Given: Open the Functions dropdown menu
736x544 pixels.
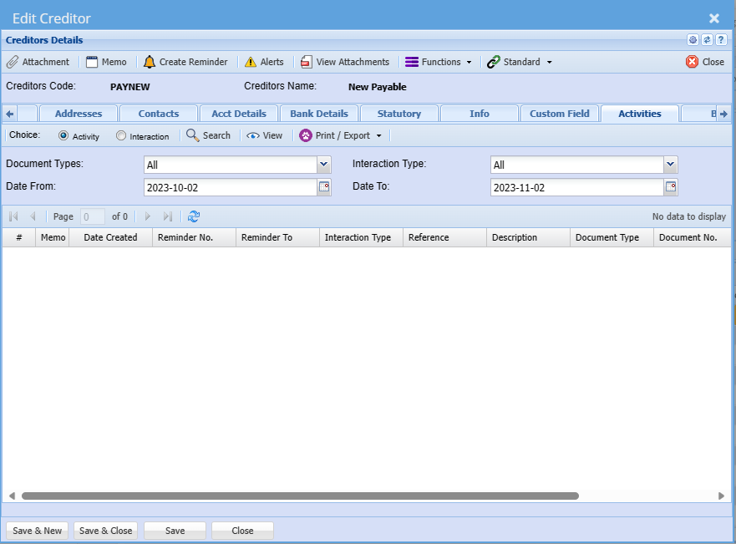Looking at the screenshot, I should [x=439, y=62].
